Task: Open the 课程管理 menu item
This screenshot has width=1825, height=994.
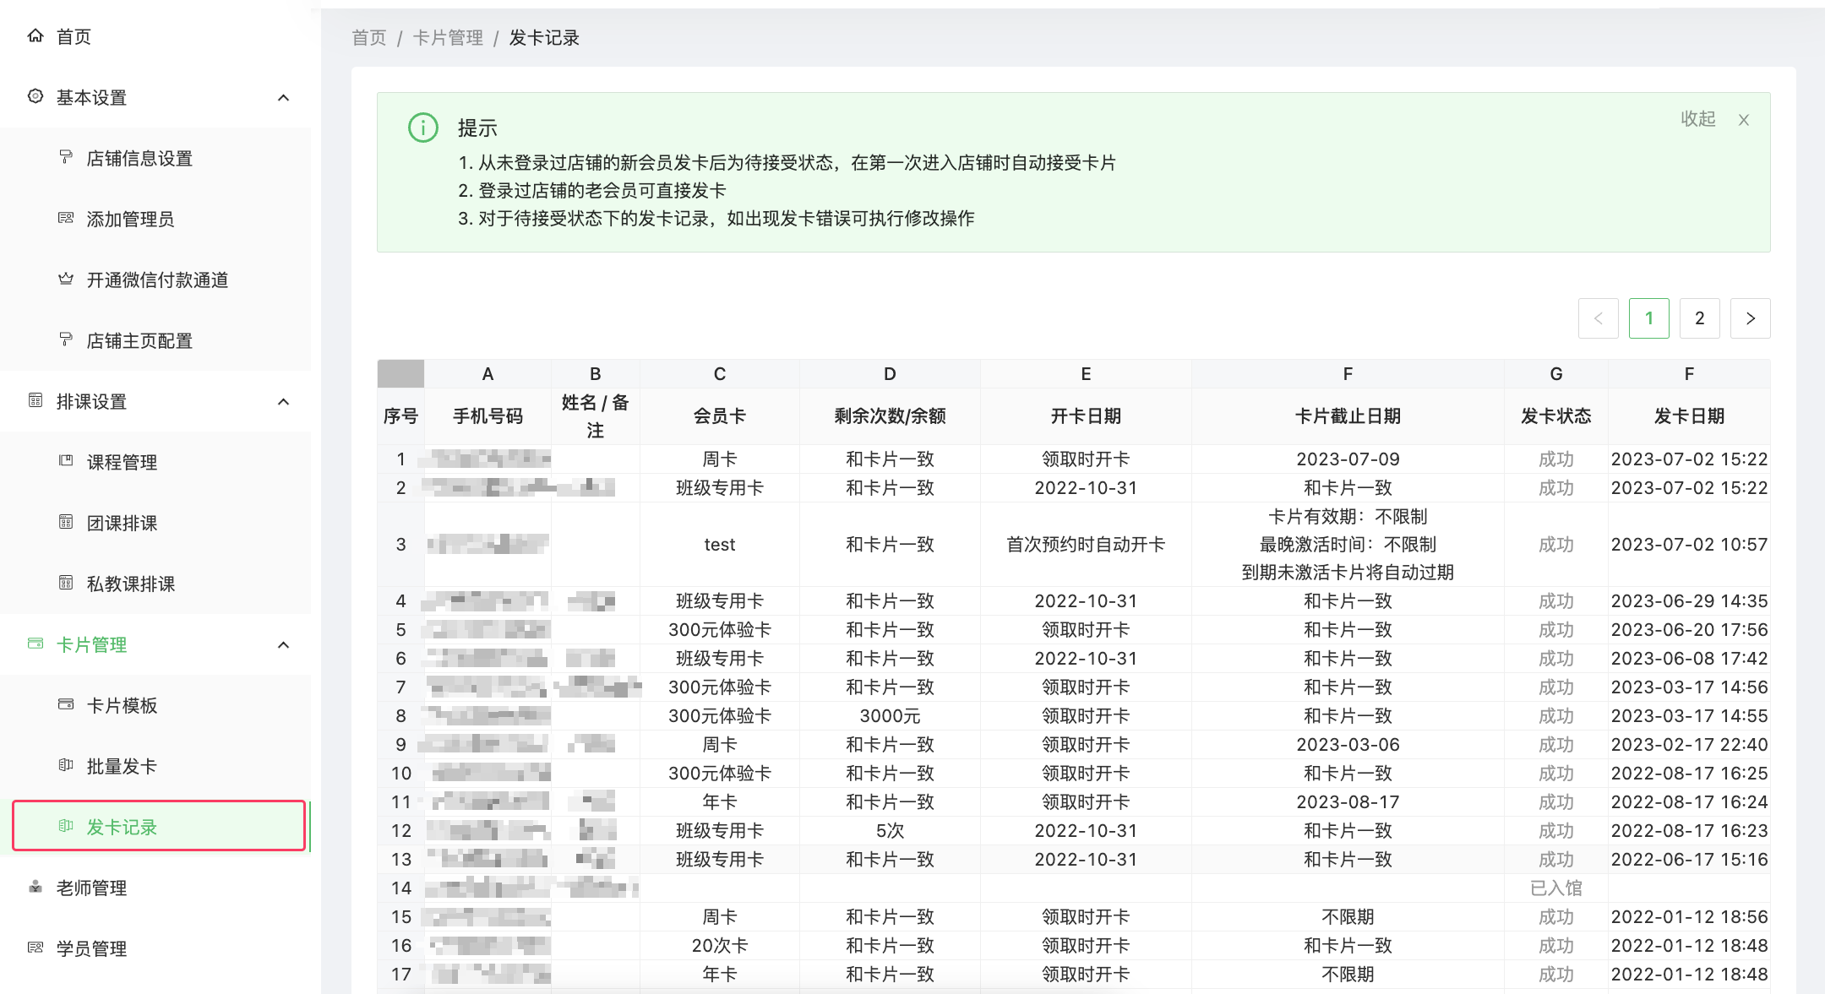Action: [x=155, y=462]
